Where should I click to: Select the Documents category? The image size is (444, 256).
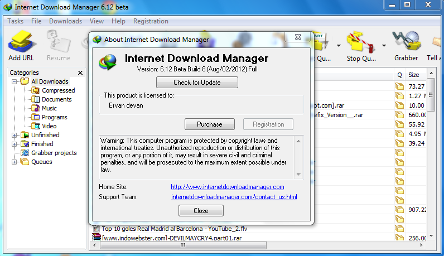pyautogui.click(x=57, y=99)
